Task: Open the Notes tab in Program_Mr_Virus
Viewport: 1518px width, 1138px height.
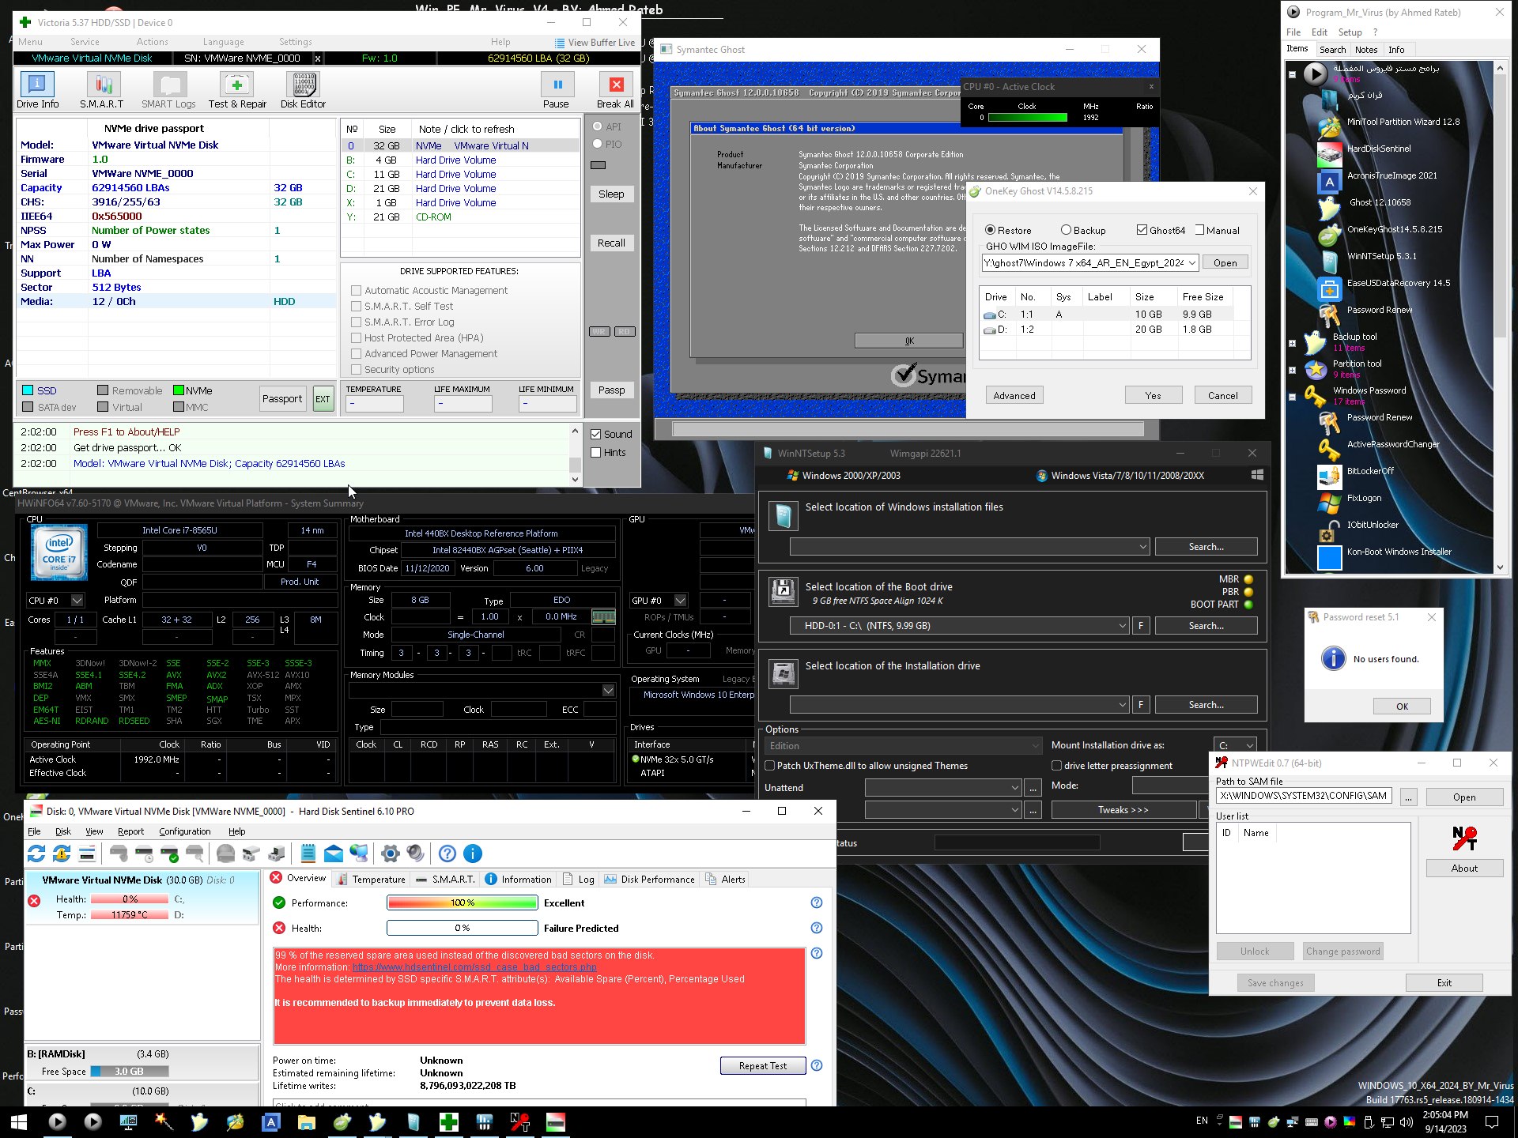Action: point(1365,49)
